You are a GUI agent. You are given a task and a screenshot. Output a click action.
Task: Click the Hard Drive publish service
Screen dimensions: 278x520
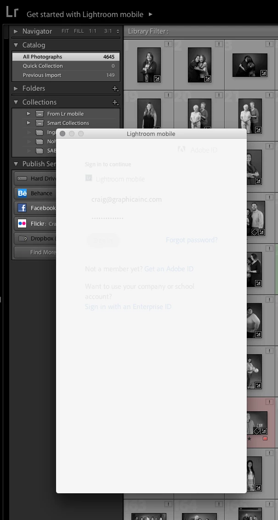coord(35,178)
